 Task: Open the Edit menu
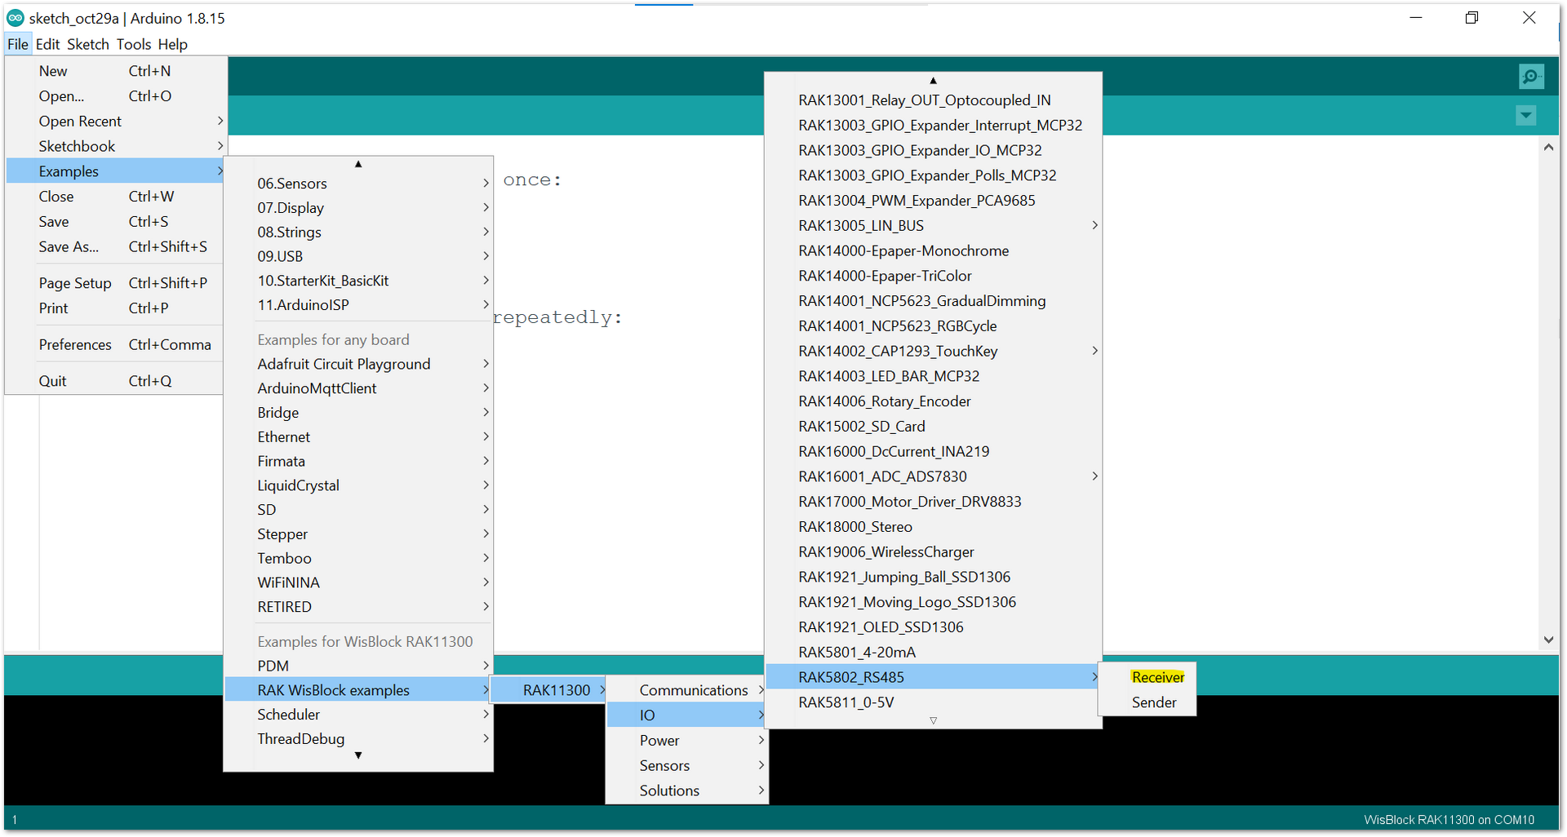pos(47,44)
